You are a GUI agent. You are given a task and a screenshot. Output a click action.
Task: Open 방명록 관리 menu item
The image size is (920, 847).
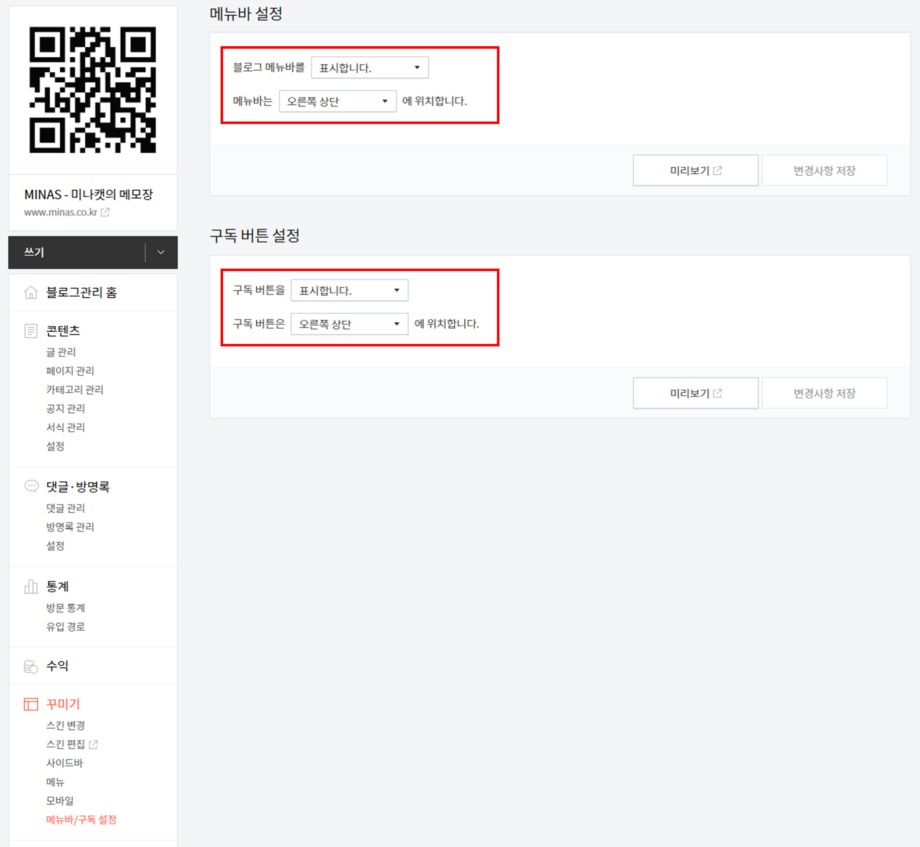coord(70,527)
